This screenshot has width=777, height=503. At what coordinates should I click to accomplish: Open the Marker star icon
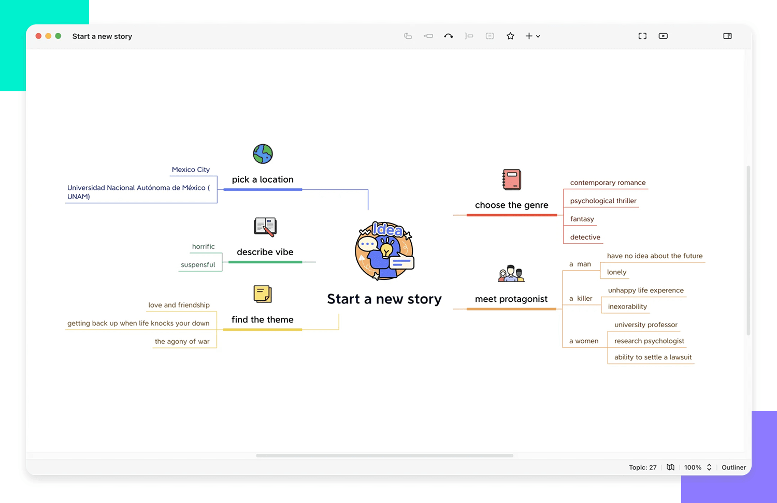[x=510, y=36]
